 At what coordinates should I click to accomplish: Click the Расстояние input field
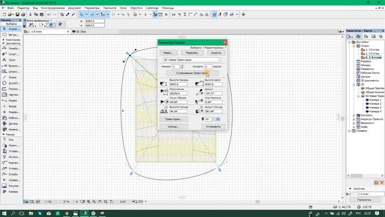point(179,93)
